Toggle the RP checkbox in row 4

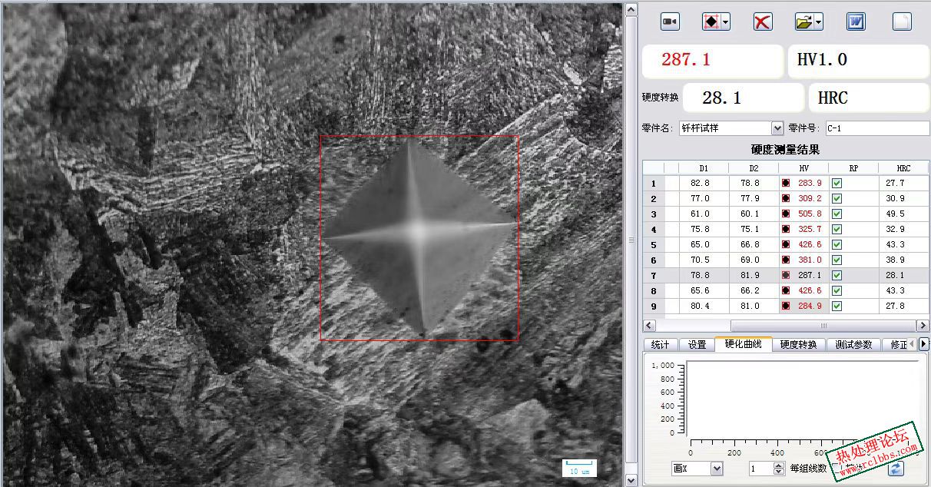coord(837,229)
